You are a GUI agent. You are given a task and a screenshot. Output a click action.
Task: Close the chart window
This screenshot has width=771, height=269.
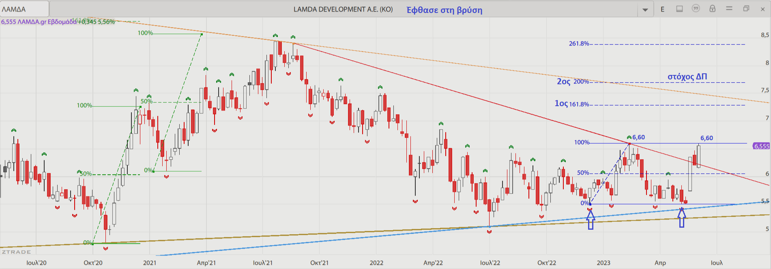click(762, 9)
